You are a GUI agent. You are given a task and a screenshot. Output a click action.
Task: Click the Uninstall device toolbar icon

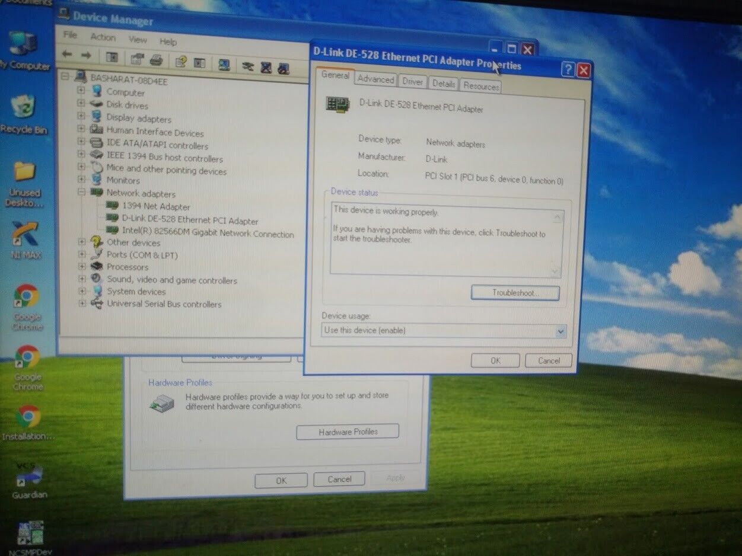click(x=248, y=66)
